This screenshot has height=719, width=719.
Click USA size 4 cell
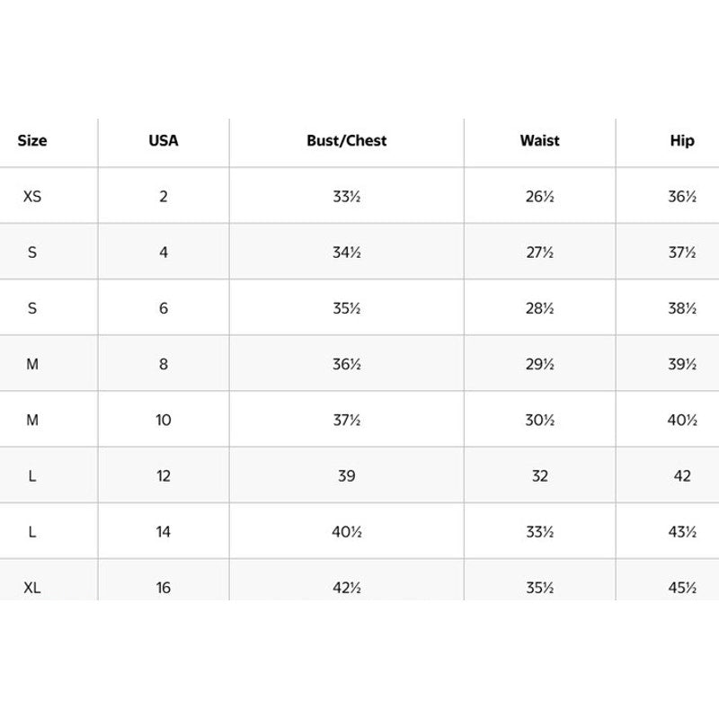[x=164, y=253]
